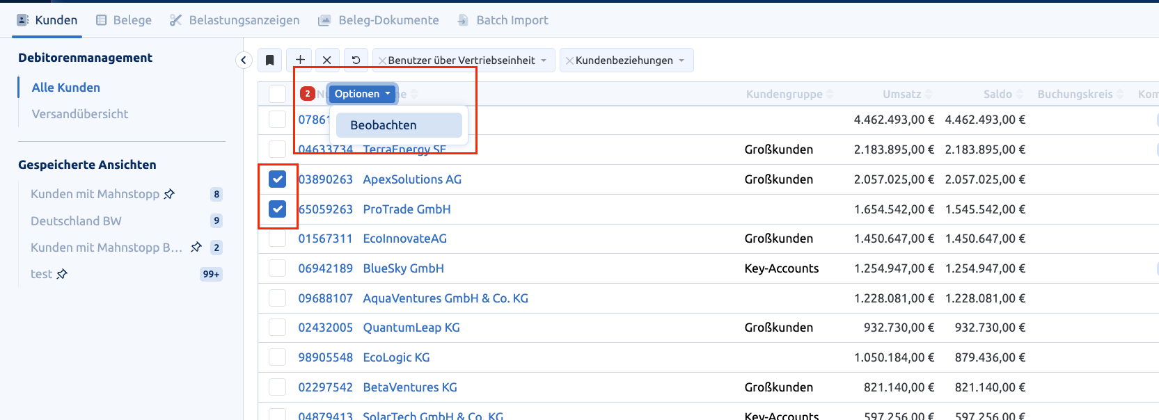Select Alle Kunden in the sidebar
Screen dimensions: 1159x420
[66, 88]
